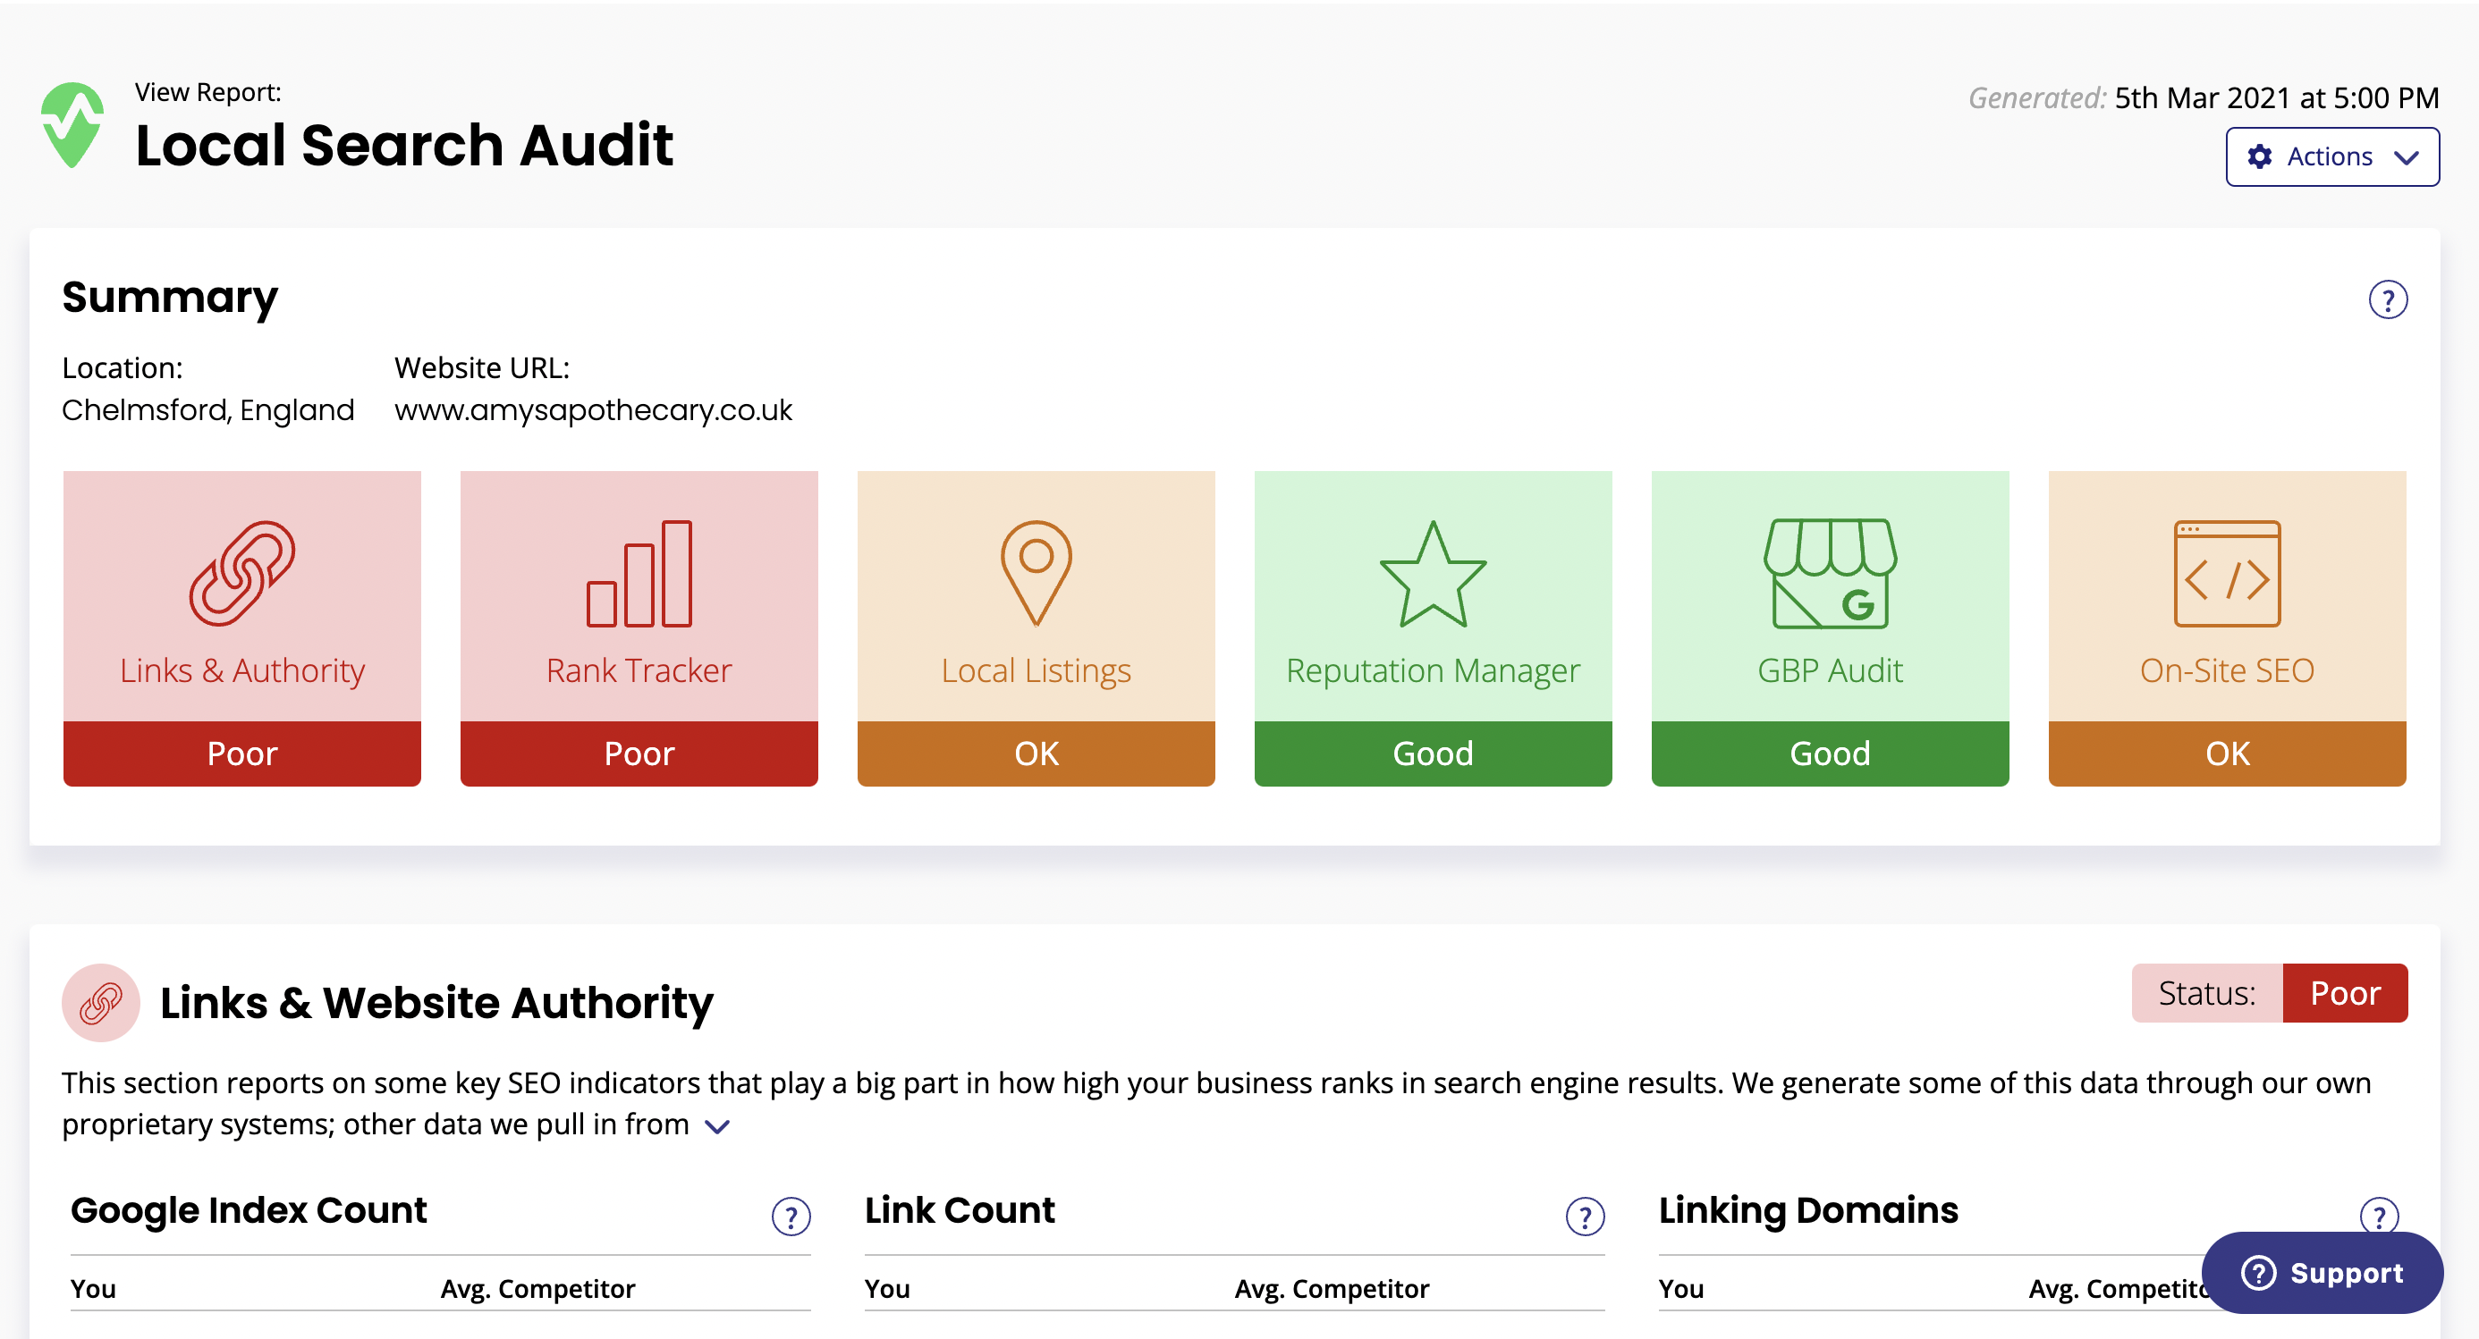
Task: Click the Google Index Count help icon
Action: [791, 1216]
